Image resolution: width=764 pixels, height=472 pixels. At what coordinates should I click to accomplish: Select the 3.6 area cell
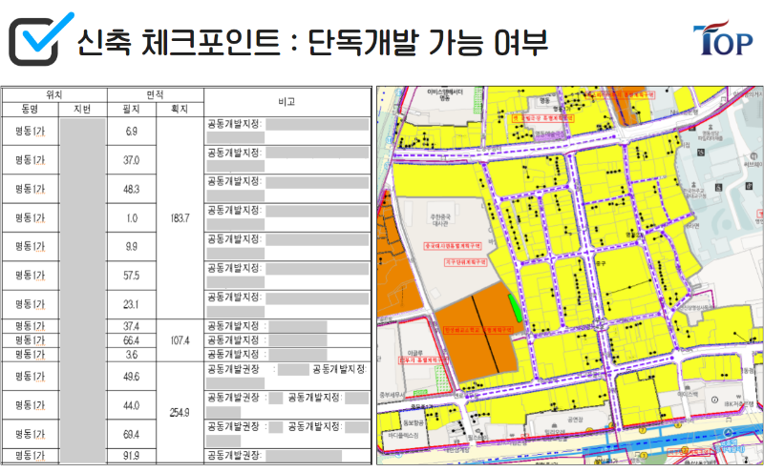[x=131, y=355]
